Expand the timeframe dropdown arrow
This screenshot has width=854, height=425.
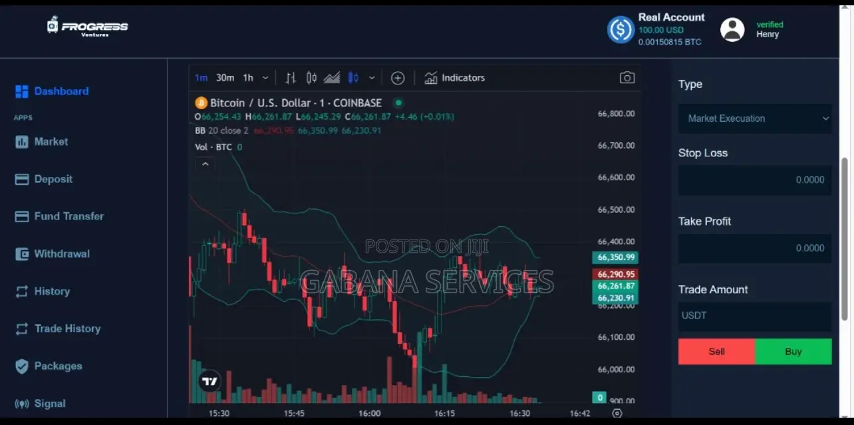265,78
